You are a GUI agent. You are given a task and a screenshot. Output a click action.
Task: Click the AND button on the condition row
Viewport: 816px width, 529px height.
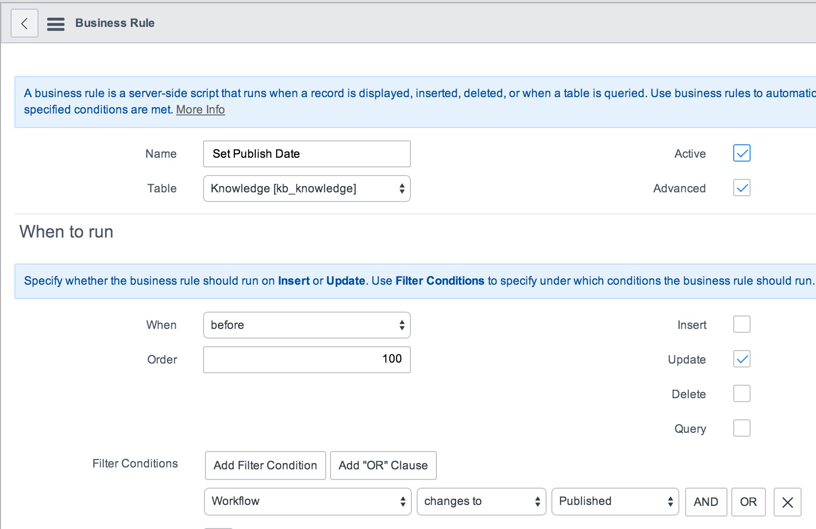[x=706, y=502]
